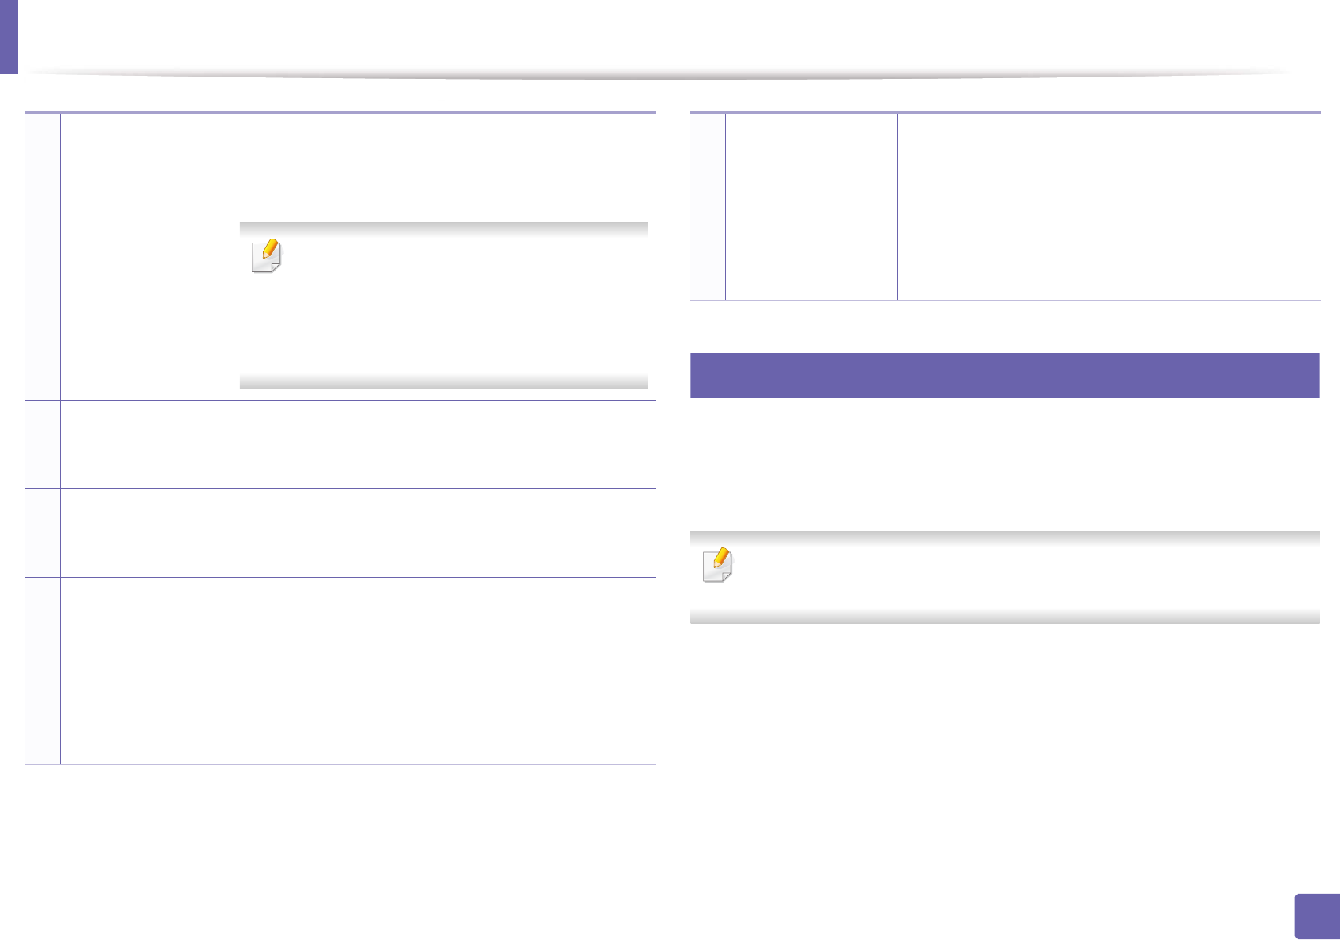Select the narrow first cell of the right table
This screenshot has width=1340, height=940.
click(708, 206)
